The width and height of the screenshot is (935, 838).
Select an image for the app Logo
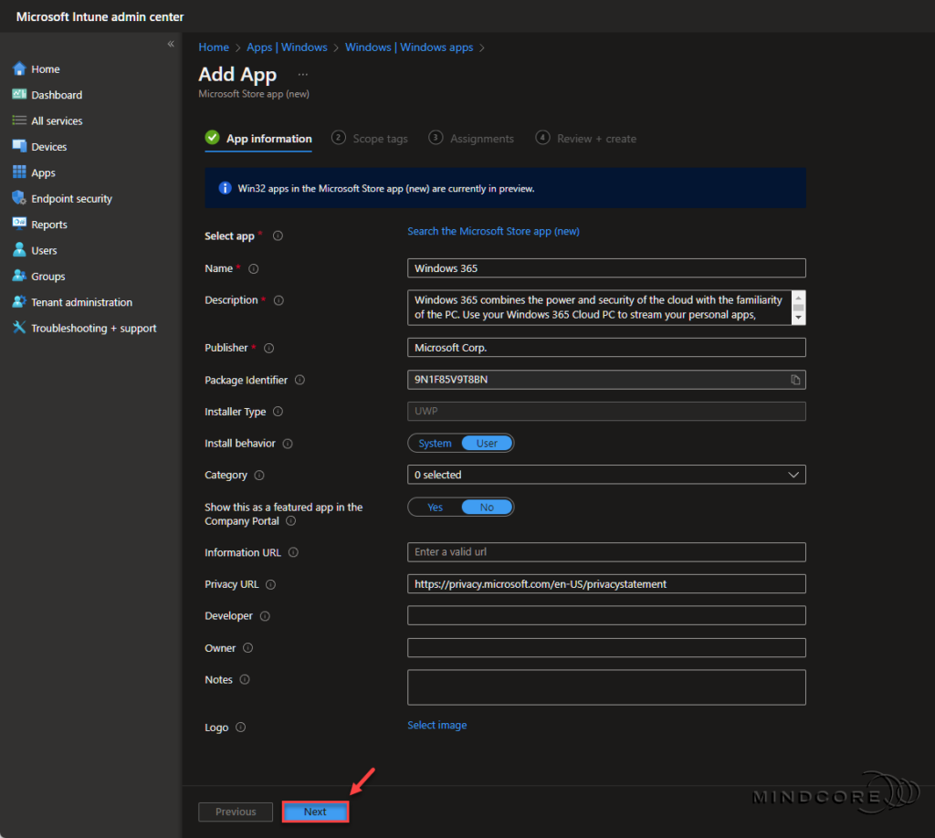tap(436, 723)
